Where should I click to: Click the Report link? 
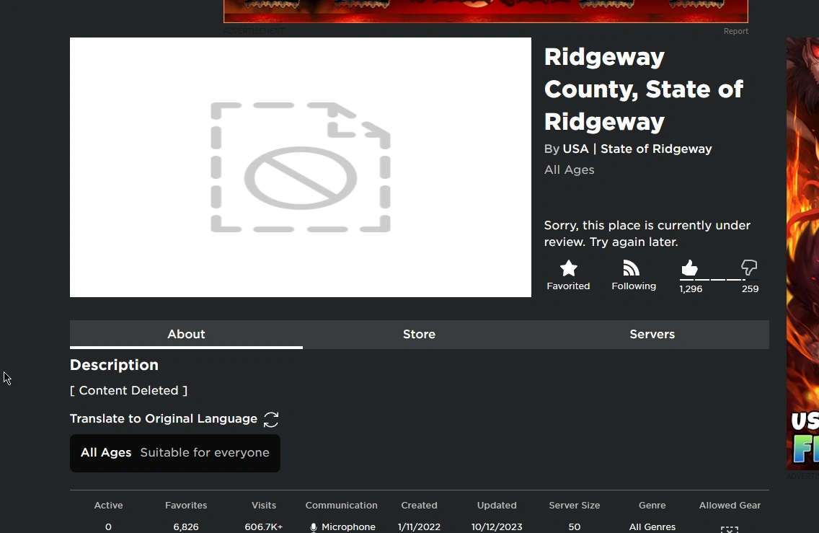click(x=735, y=31)
